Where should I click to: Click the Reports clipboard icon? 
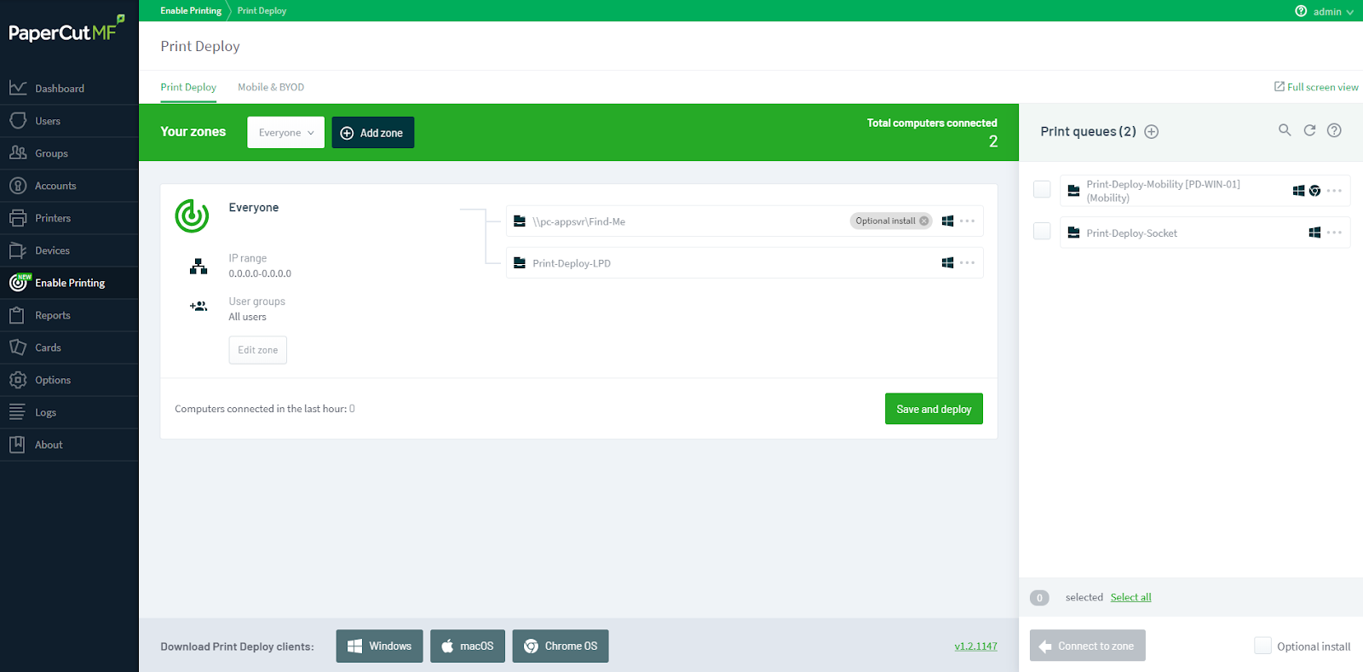pos(17,315)
